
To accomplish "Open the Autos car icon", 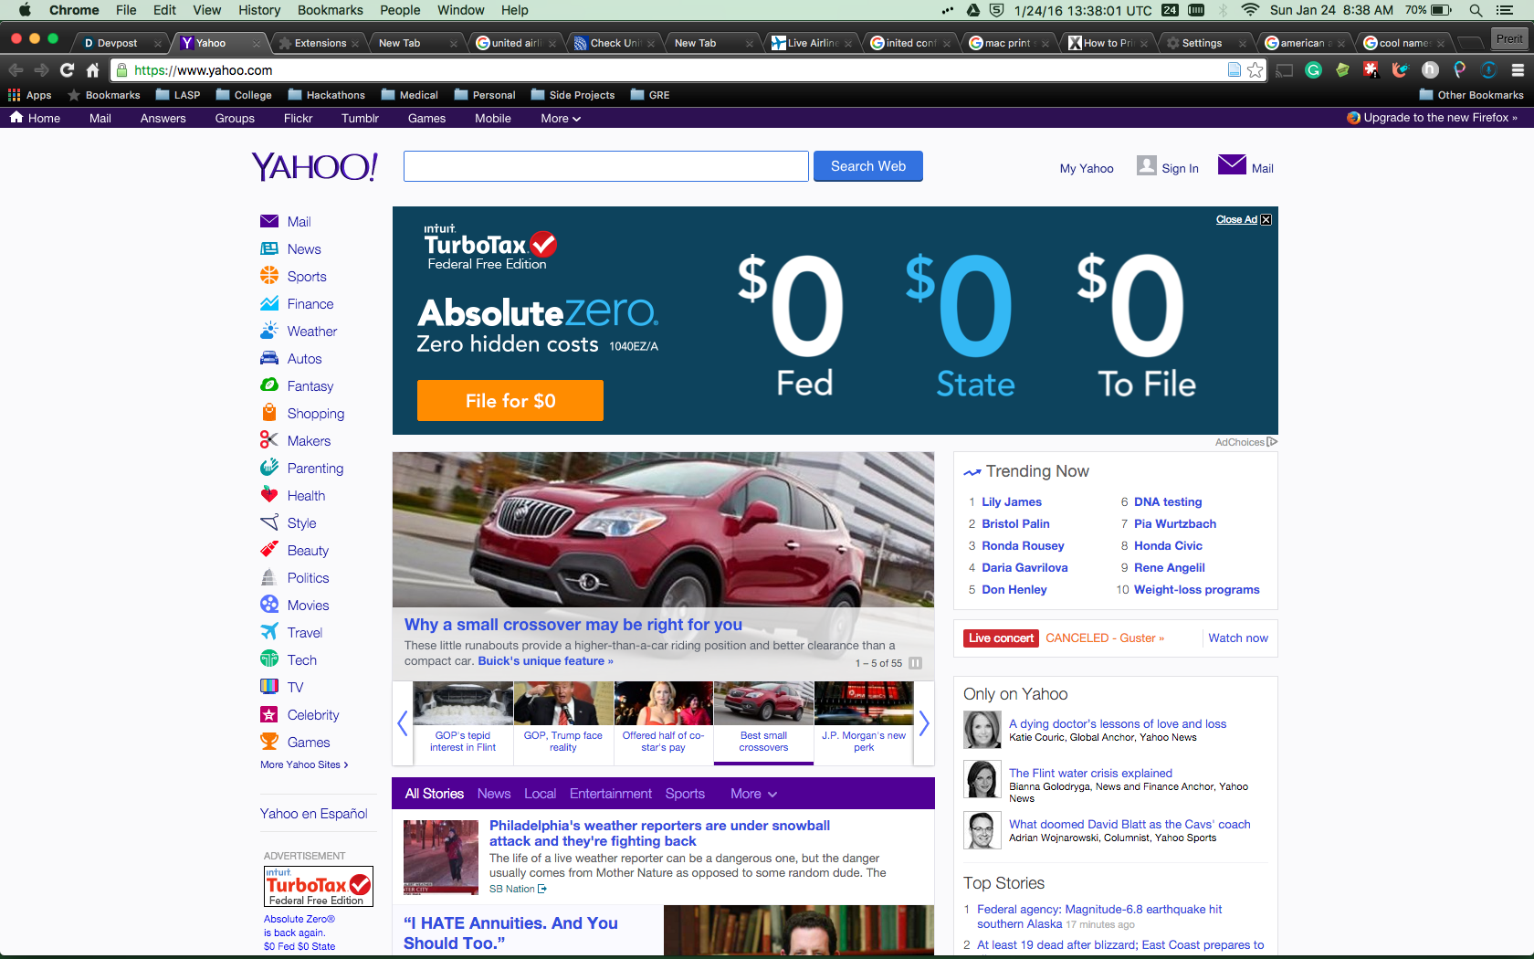I will pyautogui.click(x=269, y=358).
